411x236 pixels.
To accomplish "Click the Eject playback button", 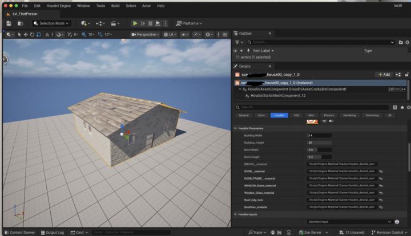I will pyautogui.click(x=158, y=23).
